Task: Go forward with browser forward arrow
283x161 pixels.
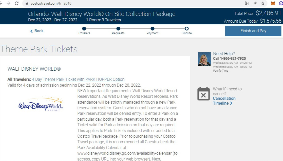Action: click(8, 3)
